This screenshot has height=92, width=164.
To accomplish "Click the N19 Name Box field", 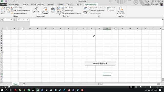I will pyautogui.click(x=6, y=20).
